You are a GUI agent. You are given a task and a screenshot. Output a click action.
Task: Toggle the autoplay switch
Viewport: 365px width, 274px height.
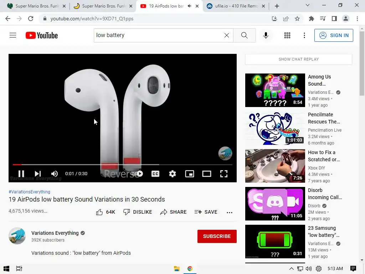click(140, 174)
